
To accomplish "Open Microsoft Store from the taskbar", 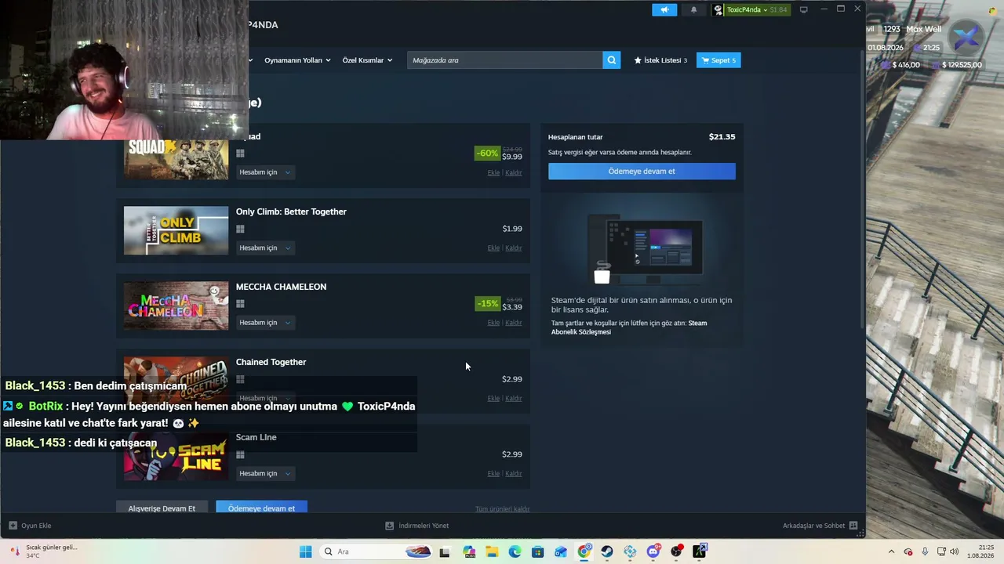I will [x=537, y=551].
